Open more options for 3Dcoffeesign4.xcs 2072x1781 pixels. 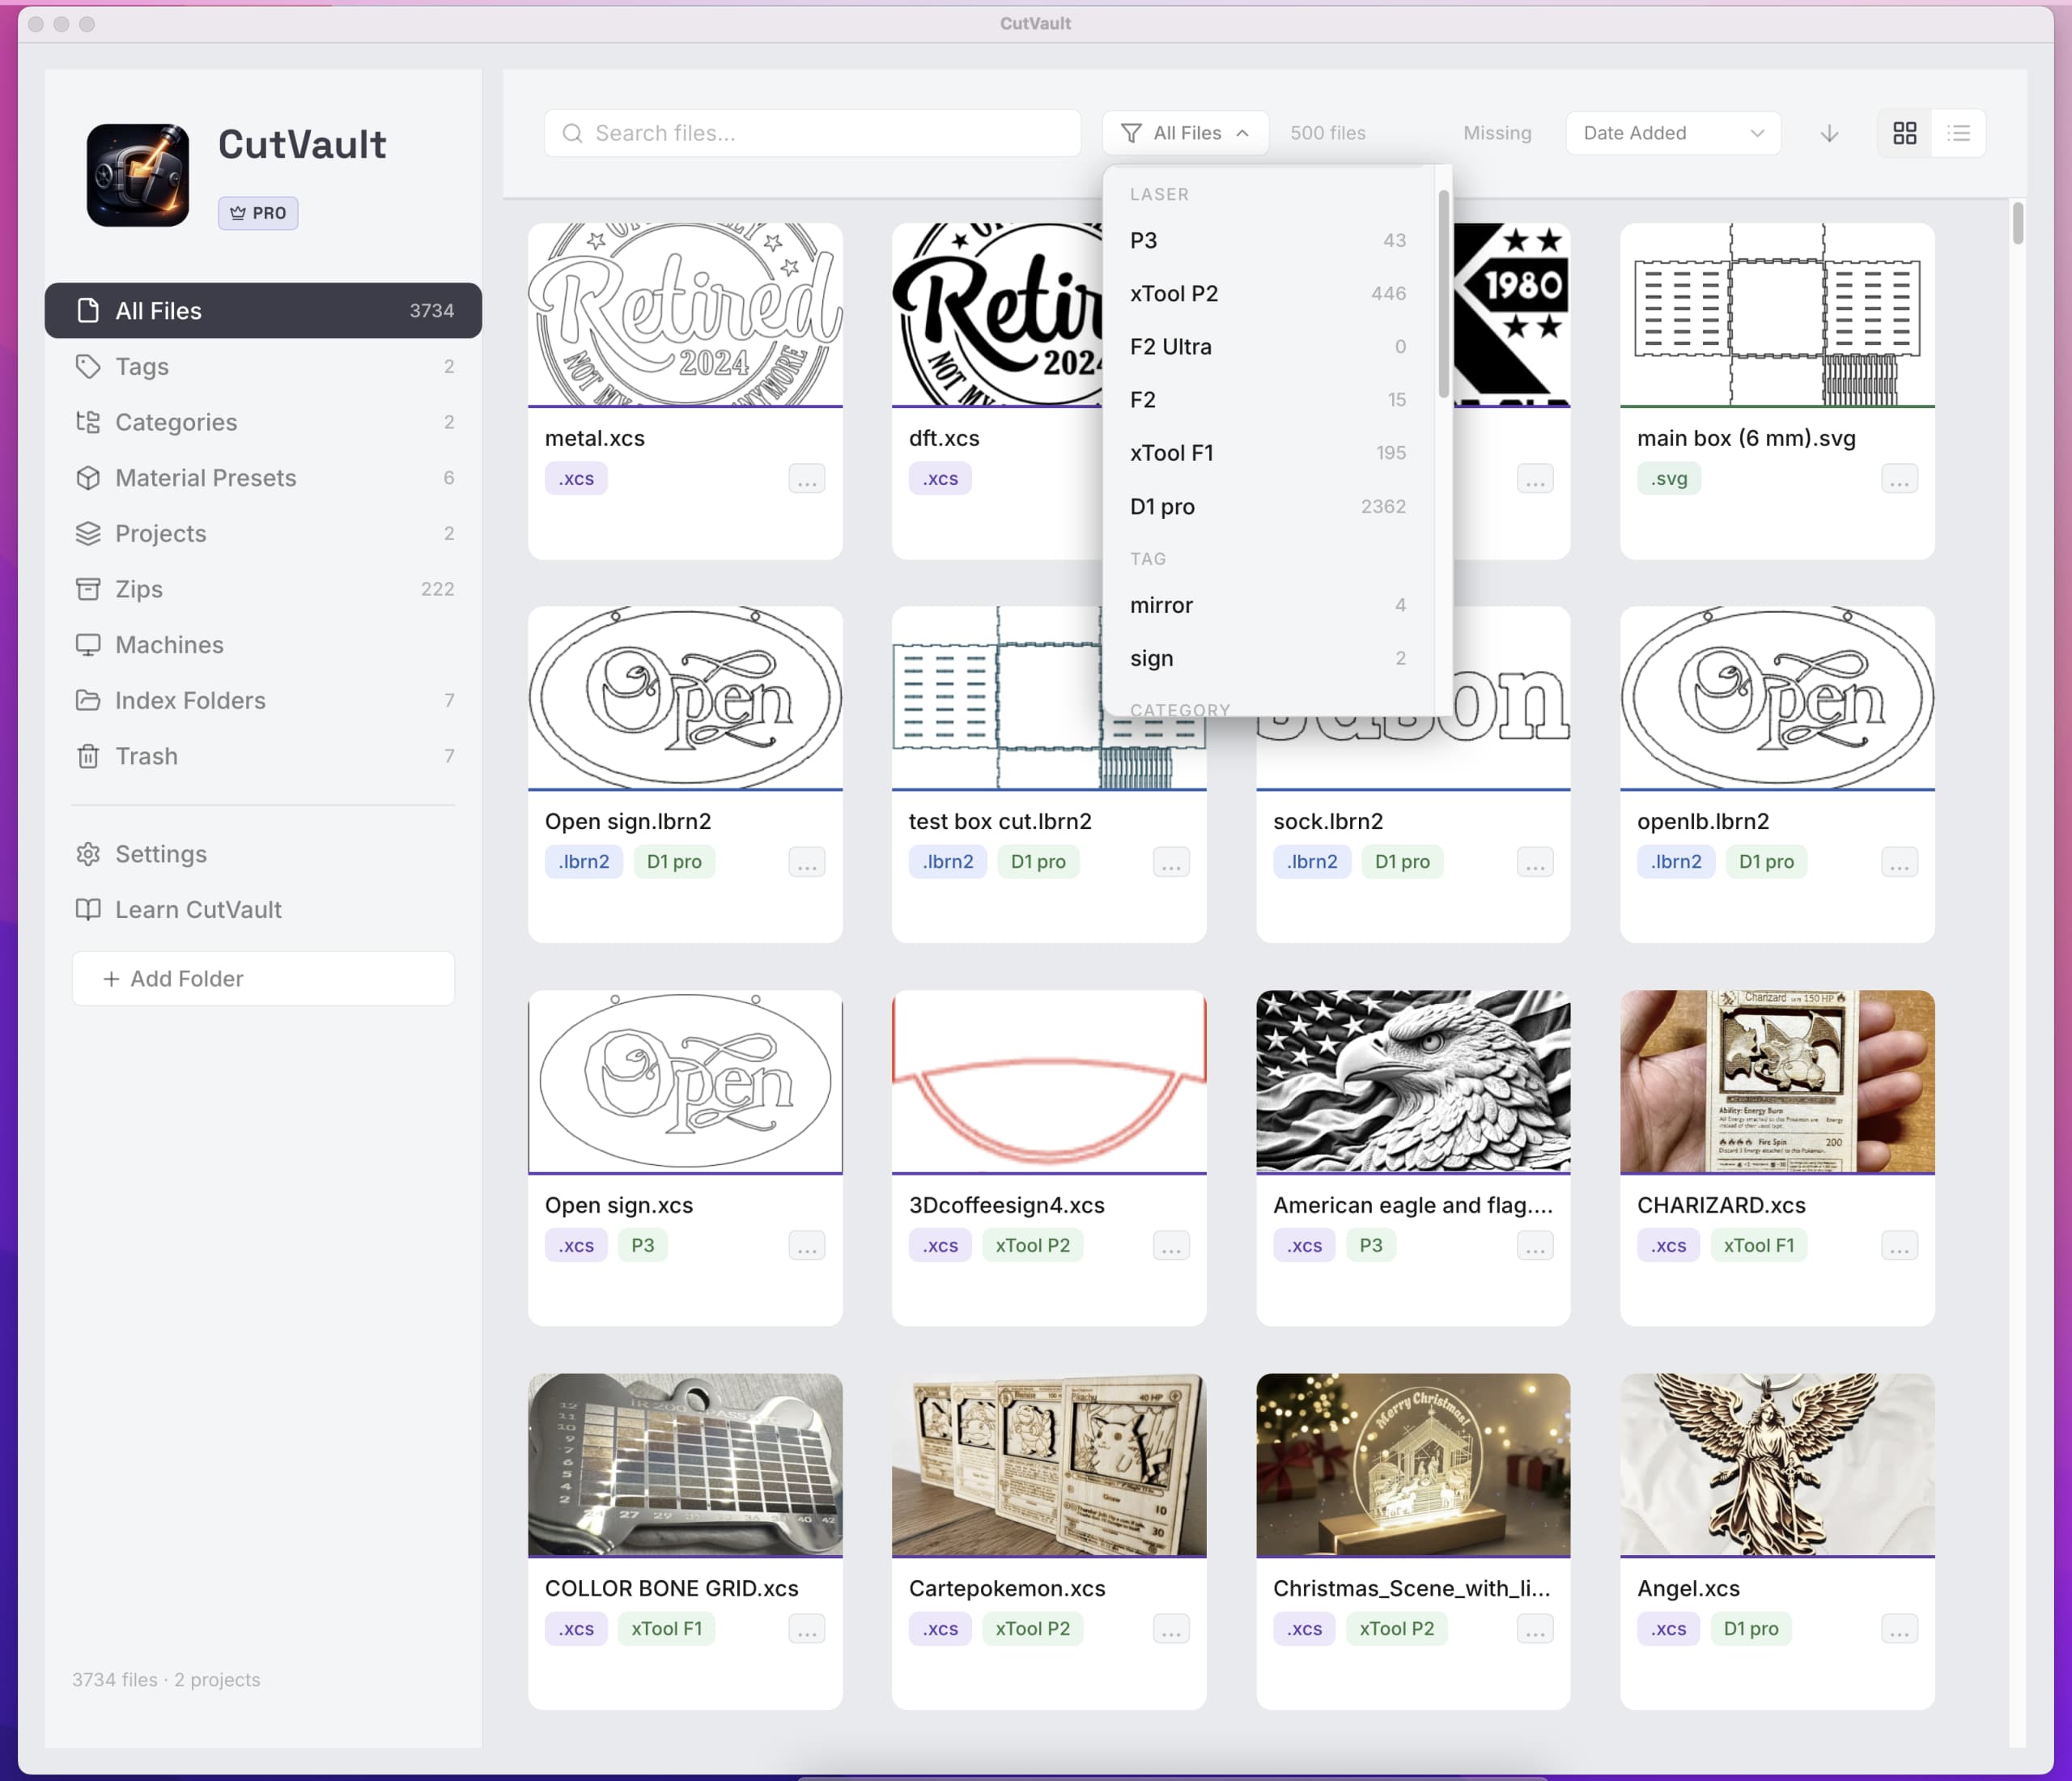tap(1171, 1246)
